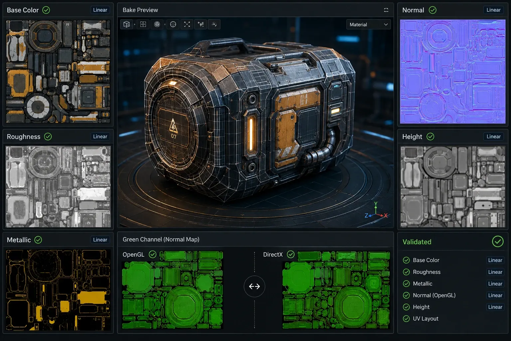Click the XYZ axis gizmo in the viewport
Image resolution: width=511 pixels, height=341 pixels.
376,211
